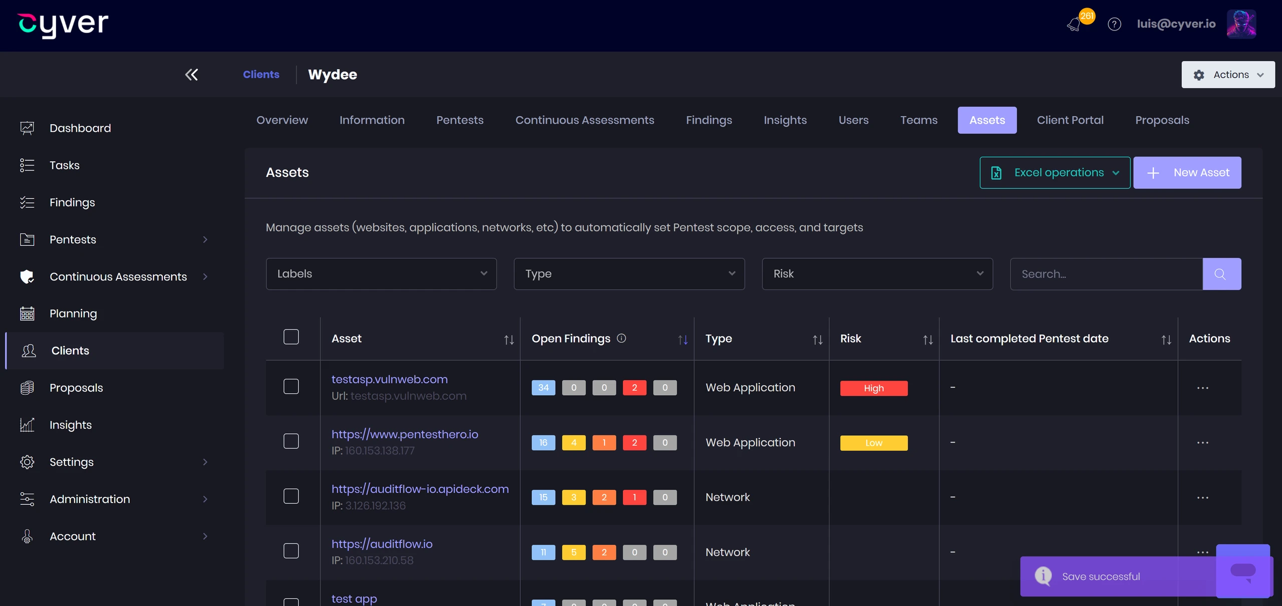Sort the table by Asset column
The height and width of the screenshot is (606, 1282).
(509, 340)
